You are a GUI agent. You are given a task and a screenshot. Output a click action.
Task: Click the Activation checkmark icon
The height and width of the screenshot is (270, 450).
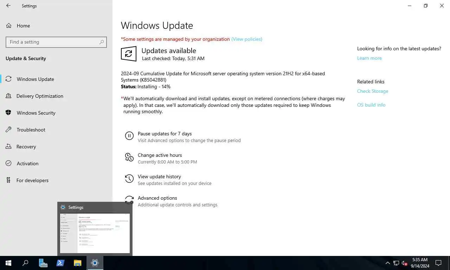(x=9, y=163)
